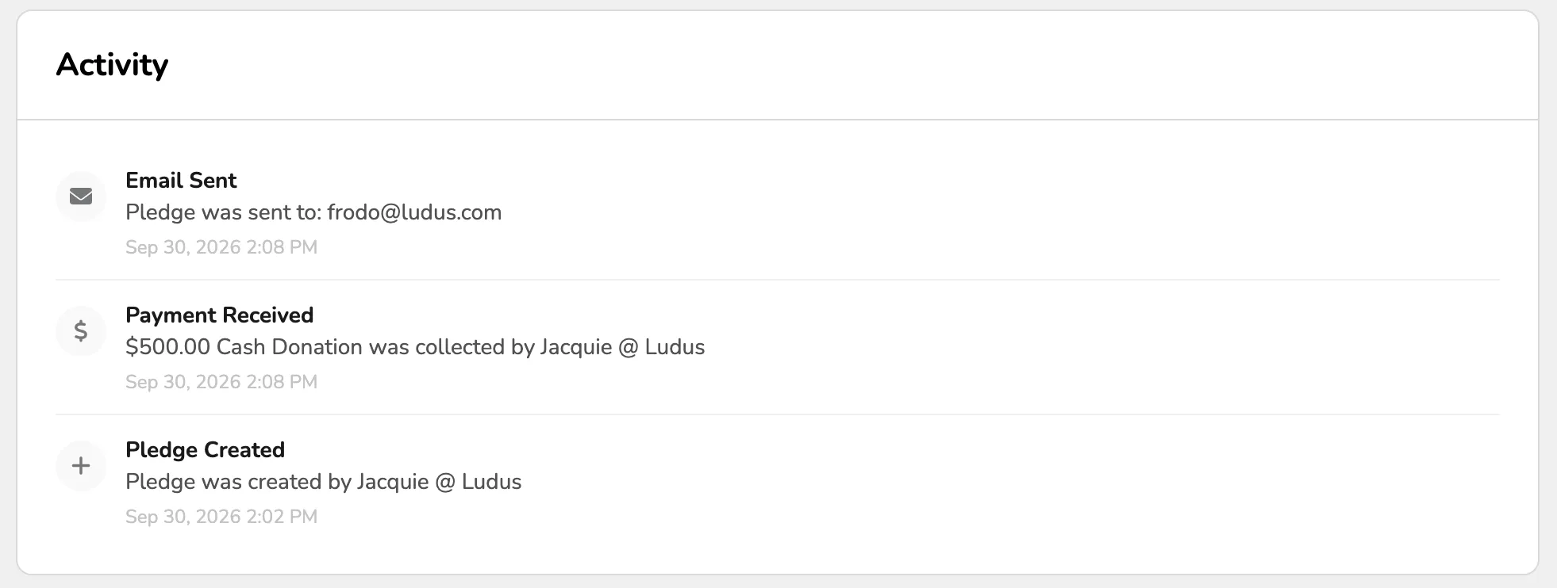
Task: Click the Pledge Created title
Action: tap(206, 450)
